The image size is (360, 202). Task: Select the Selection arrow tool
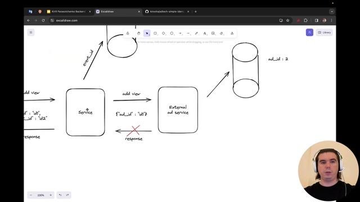tap(147, 34)
